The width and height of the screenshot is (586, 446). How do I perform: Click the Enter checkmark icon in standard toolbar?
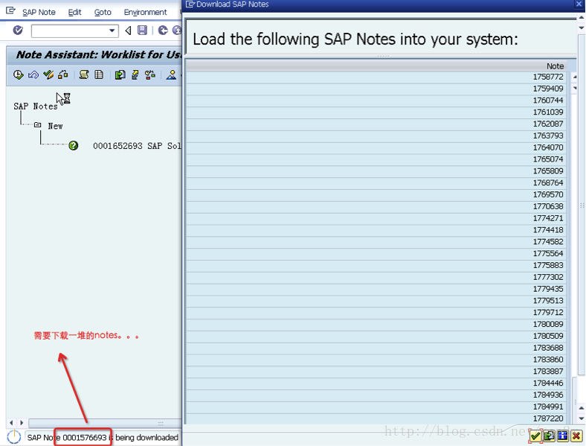click(18, 31)
